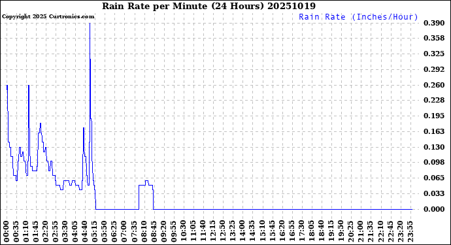Click the 0.325 y-axis value
Viewport: 451px width, 245px height.
[434, 54]
